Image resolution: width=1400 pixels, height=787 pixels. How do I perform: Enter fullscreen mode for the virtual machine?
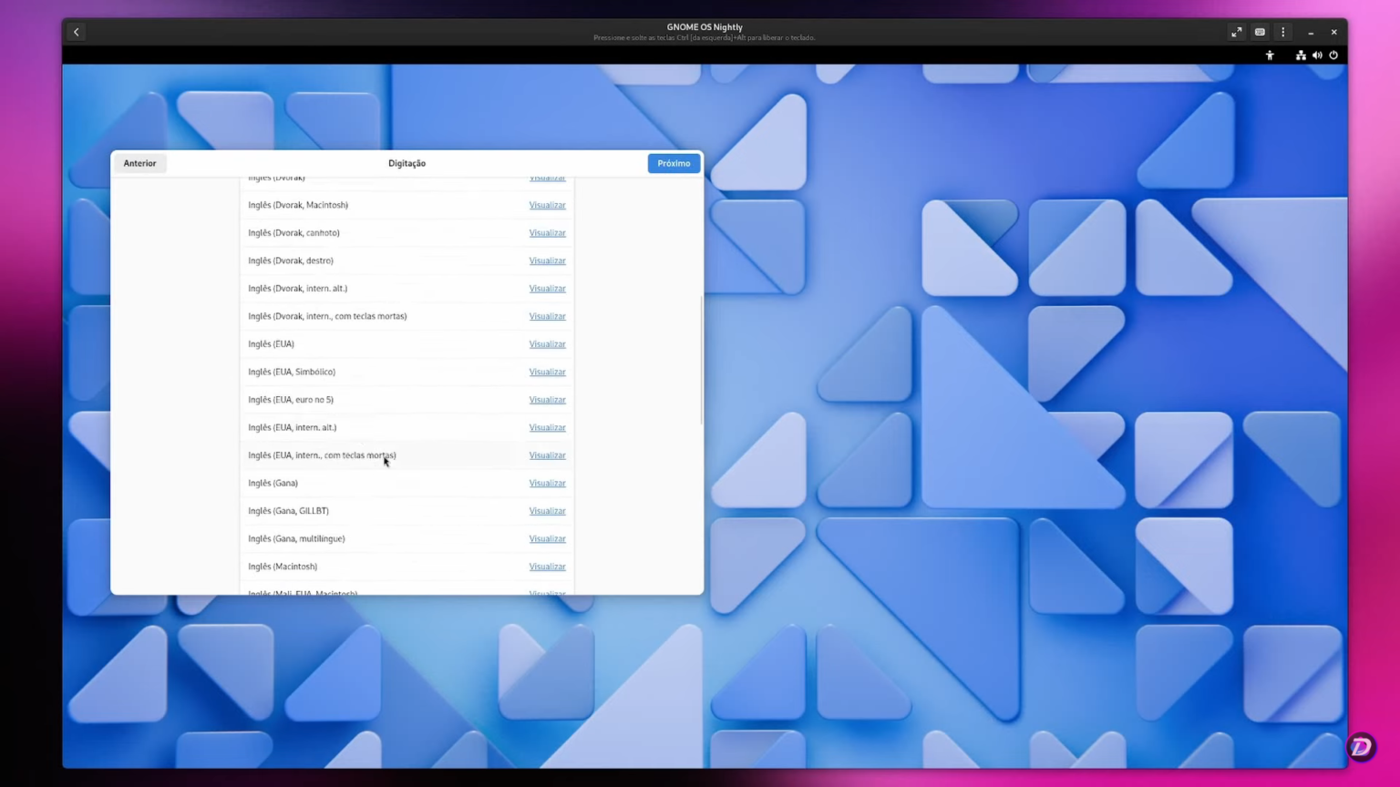(1236, 32)
